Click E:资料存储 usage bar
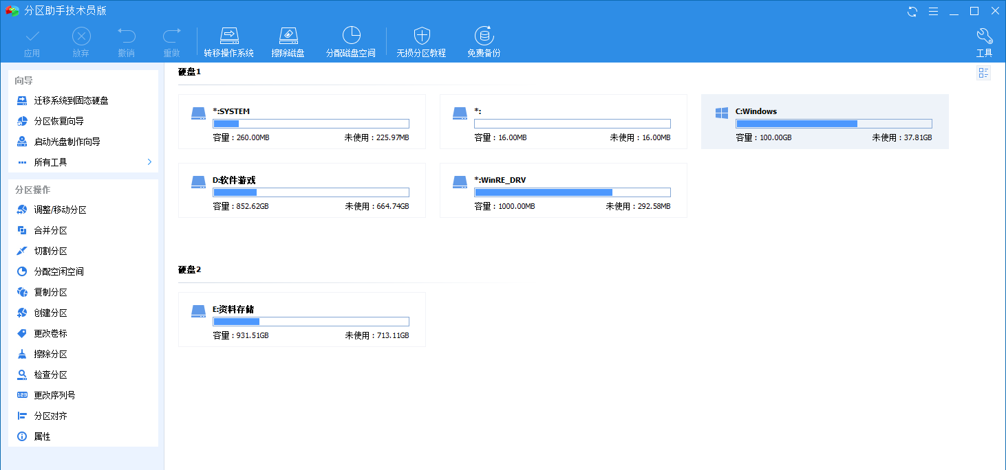The height and width of the screenshot is (470, 1006). click(x=311, y=322)
